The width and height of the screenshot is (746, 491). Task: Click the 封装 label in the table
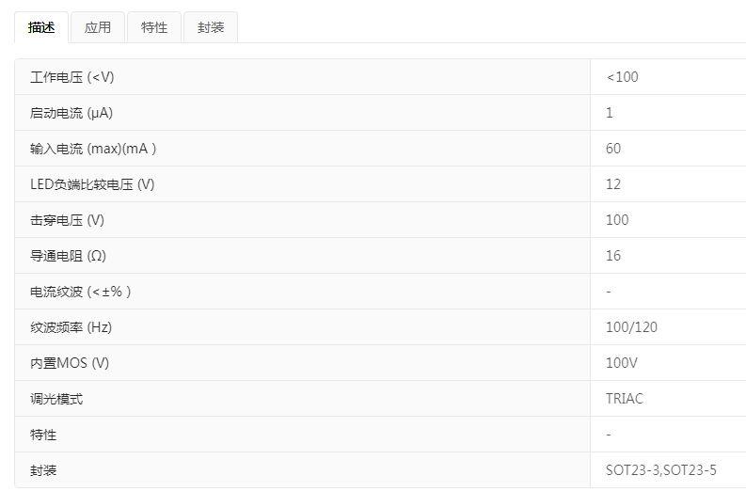43,470
